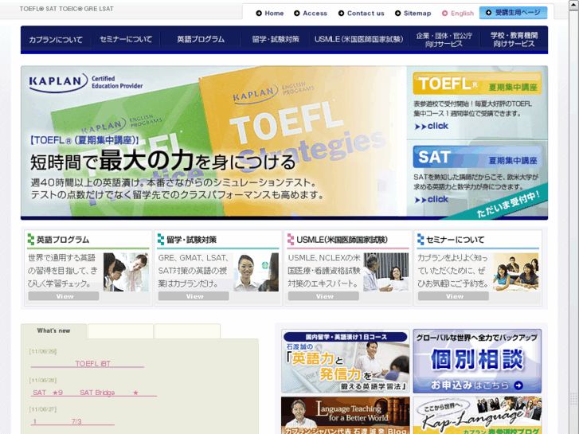Open the 英語プログラム card photo

126,272
